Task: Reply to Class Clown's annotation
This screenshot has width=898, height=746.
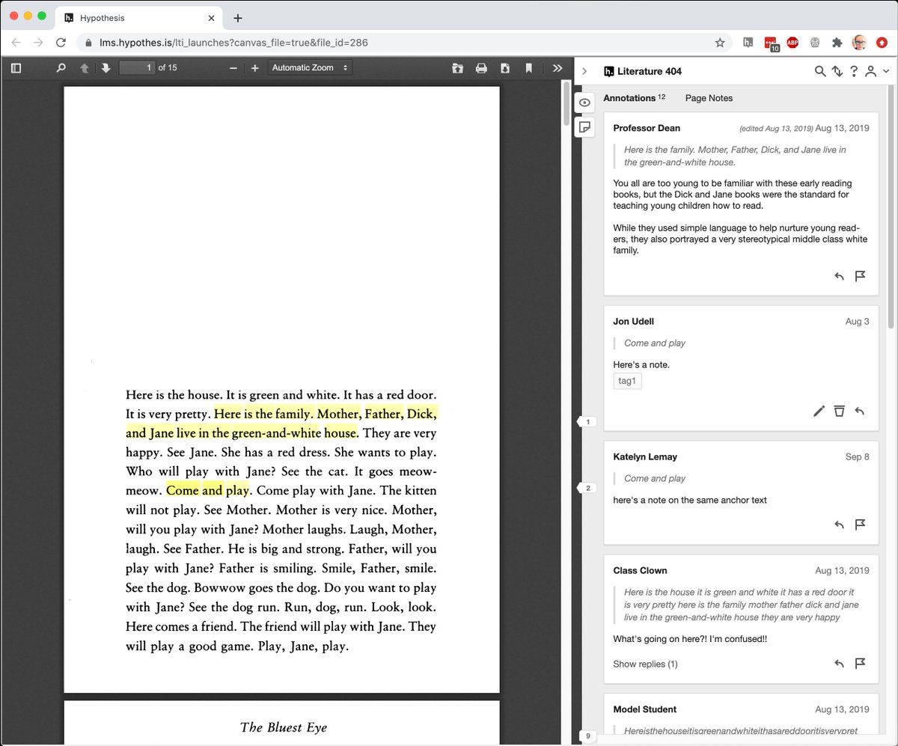Action: click(839, 663)
